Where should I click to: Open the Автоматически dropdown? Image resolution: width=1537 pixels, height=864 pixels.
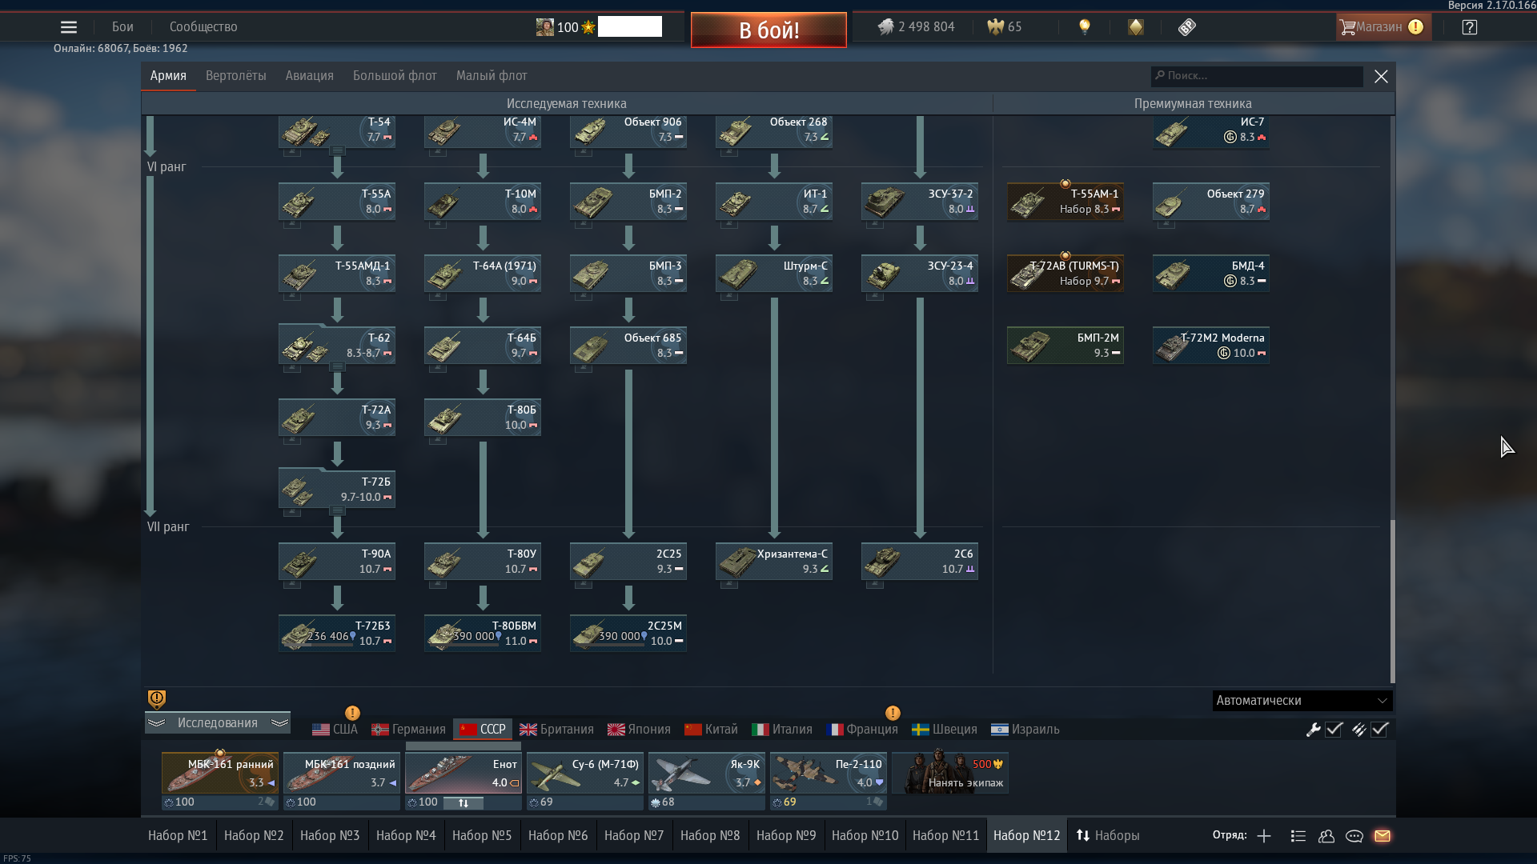[1302, 701]
